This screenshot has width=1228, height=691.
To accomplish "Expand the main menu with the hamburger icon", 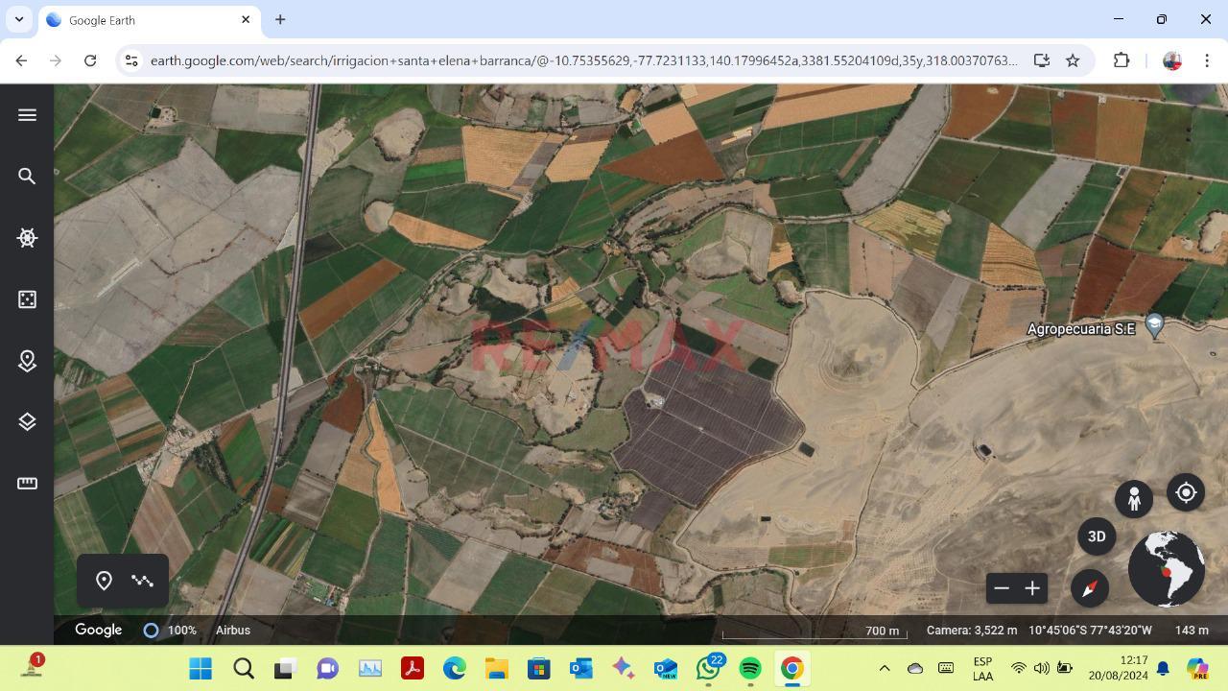I will coord(26,114).
